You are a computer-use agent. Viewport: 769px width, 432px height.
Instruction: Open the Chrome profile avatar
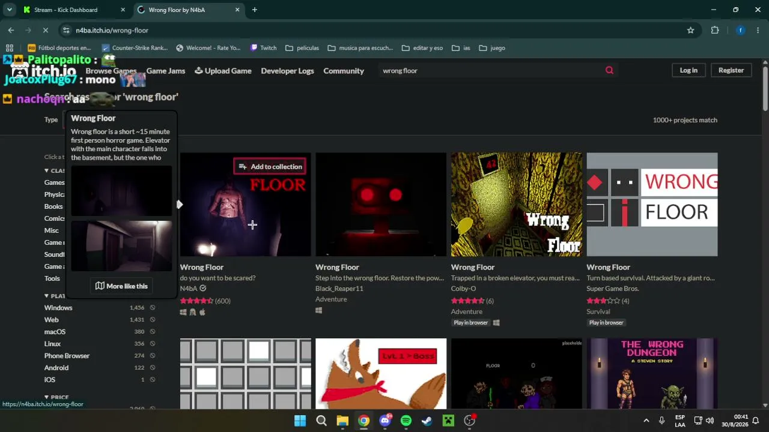point(740,30)
